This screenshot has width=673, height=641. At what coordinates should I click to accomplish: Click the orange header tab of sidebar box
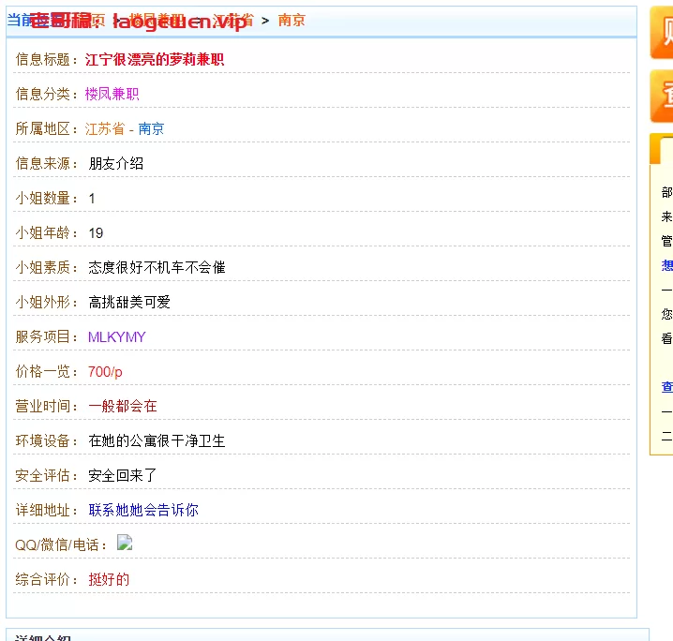[x=664, y=150]
